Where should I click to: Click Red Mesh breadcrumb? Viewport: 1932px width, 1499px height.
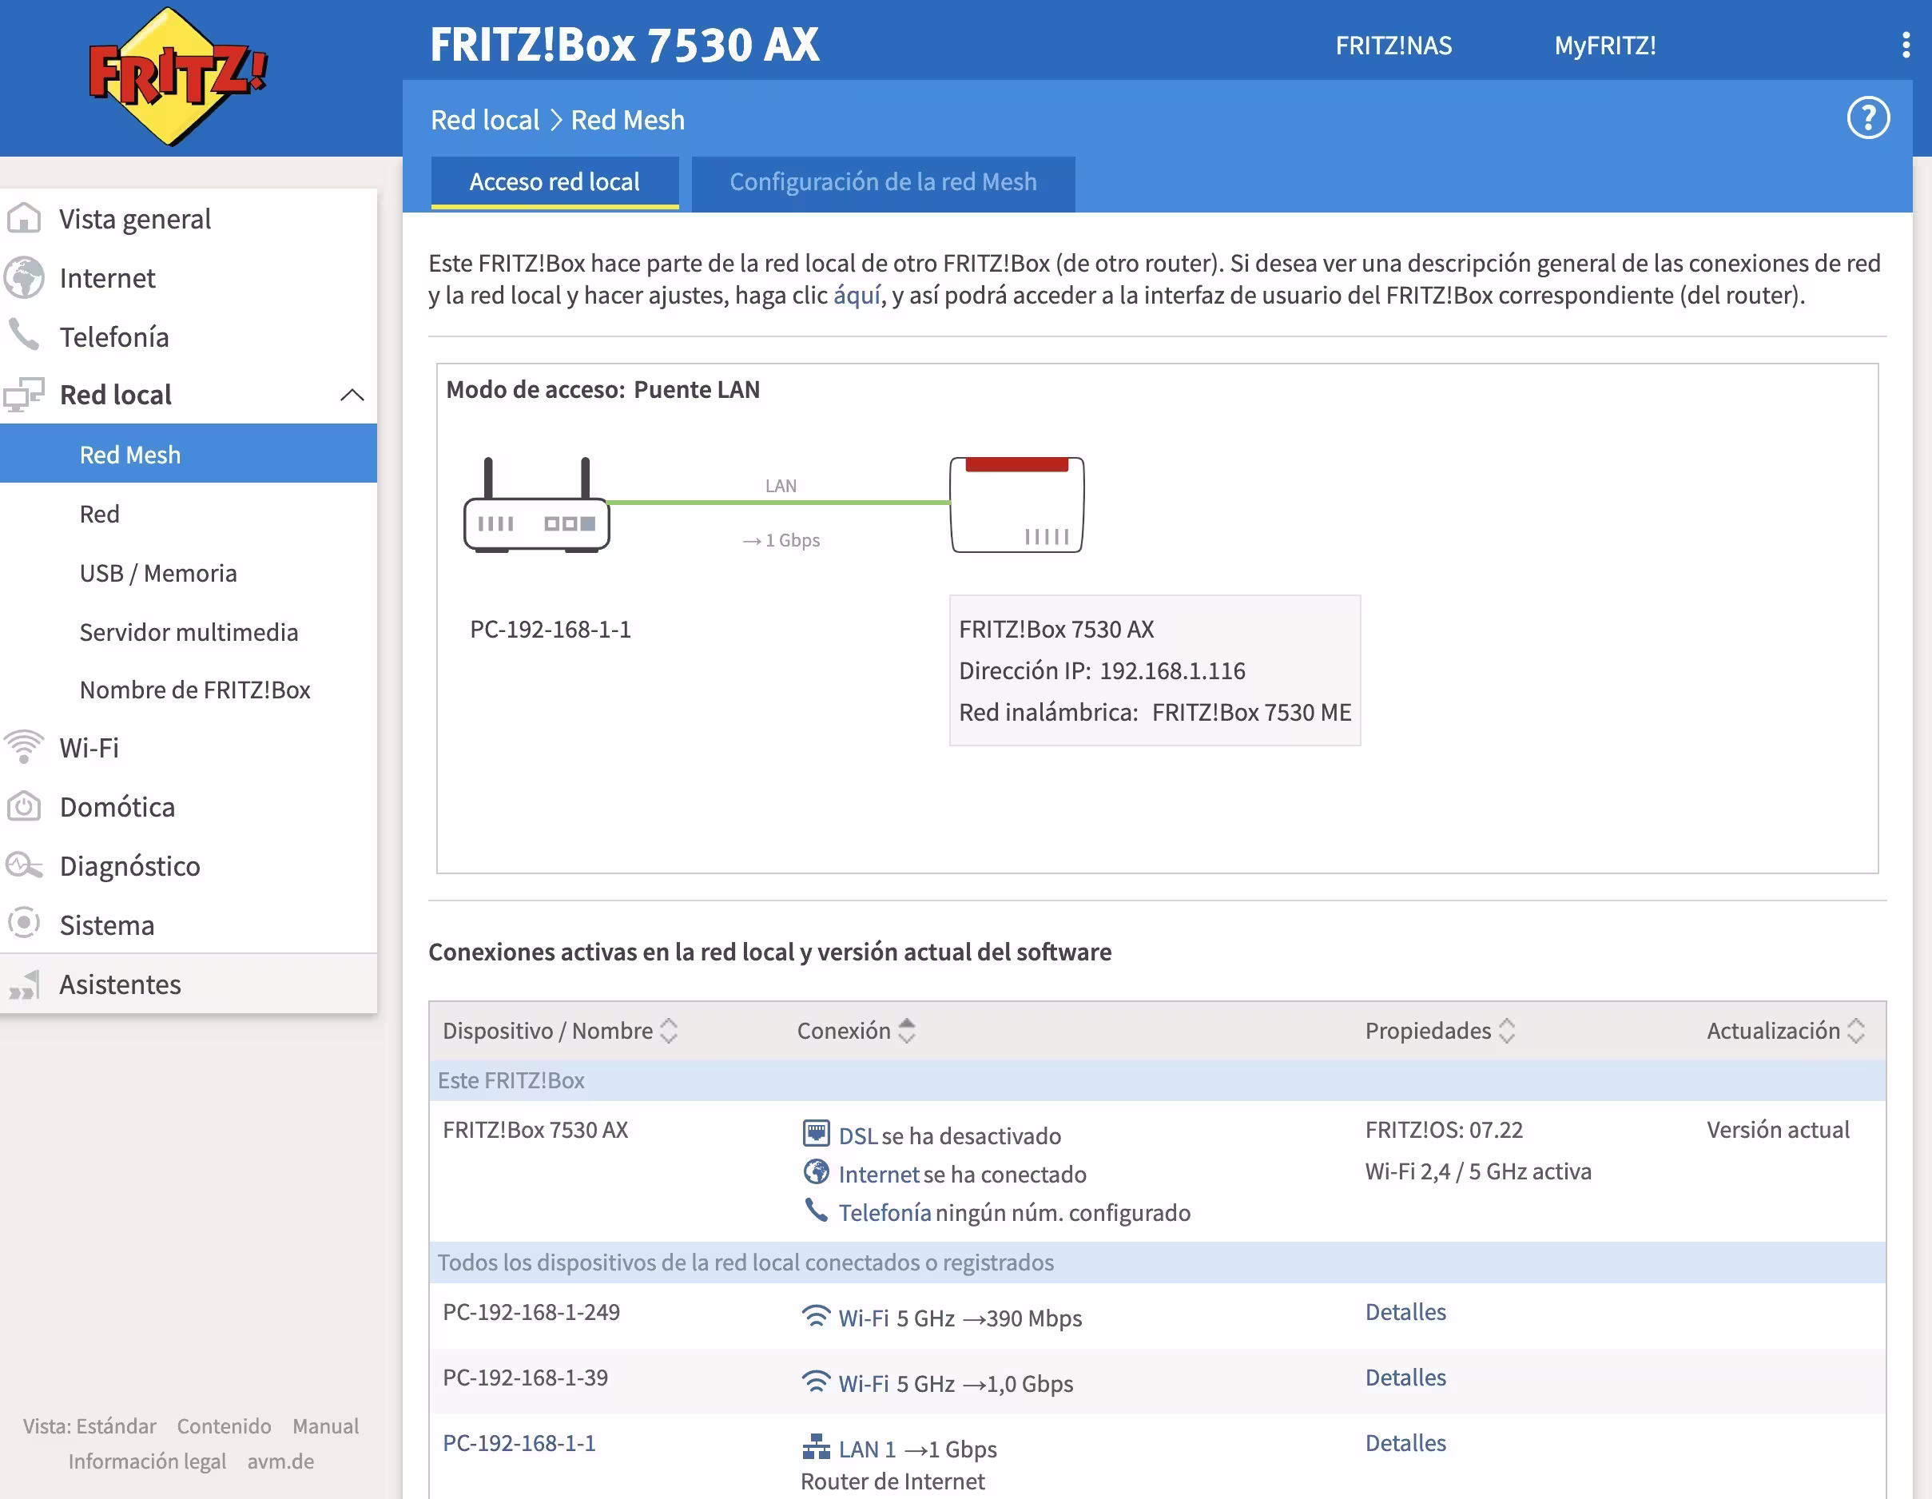(627, 120)
